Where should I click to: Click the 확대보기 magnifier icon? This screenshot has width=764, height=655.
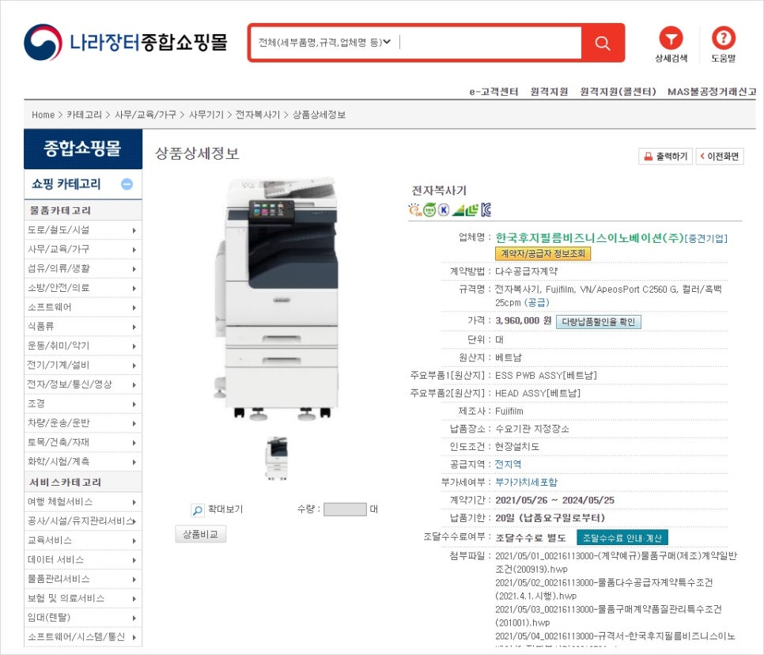click(198, 510)
